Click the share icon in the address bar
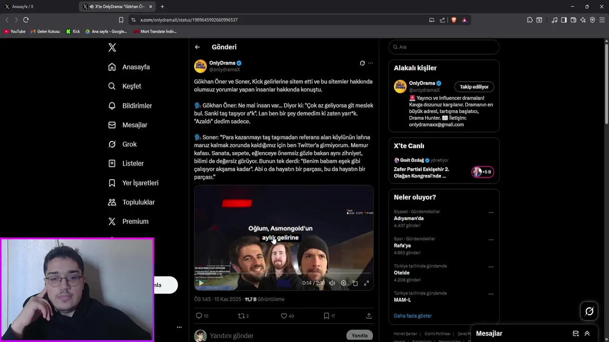 tap(442, 20)
